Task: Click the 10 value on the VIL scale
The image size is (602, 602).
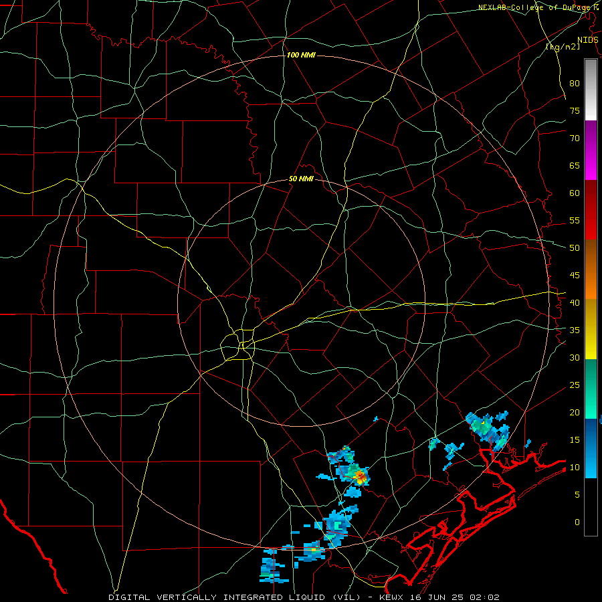Action: coord(575,468)
